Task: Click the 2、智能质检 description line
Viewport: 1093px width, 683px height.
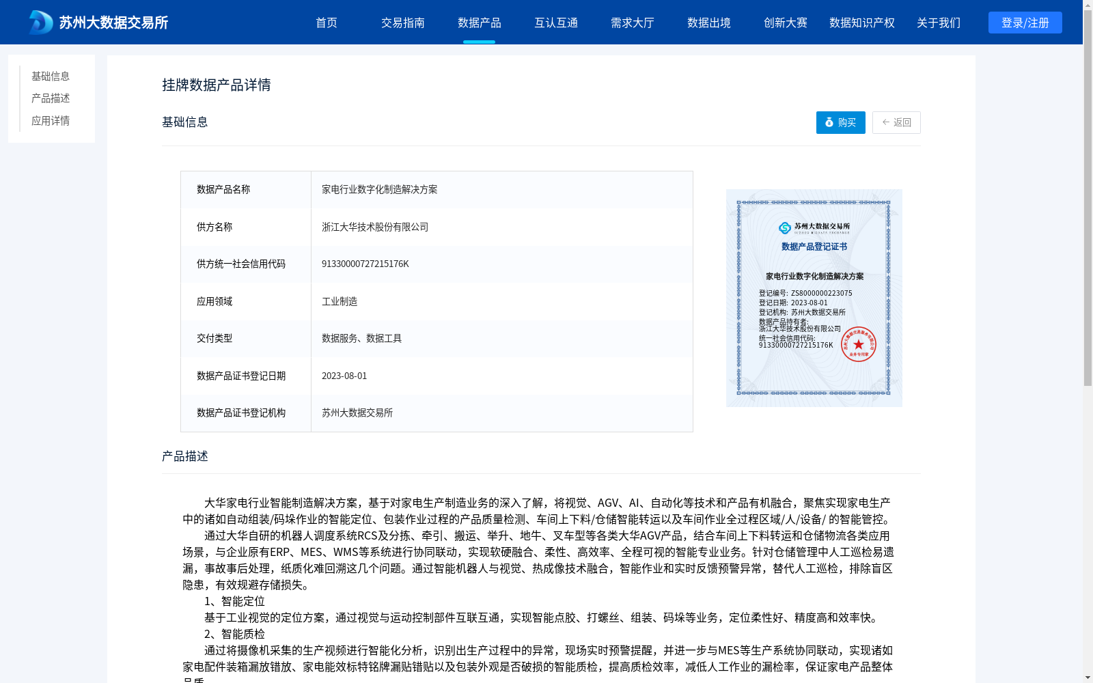Action: (234, 634)
